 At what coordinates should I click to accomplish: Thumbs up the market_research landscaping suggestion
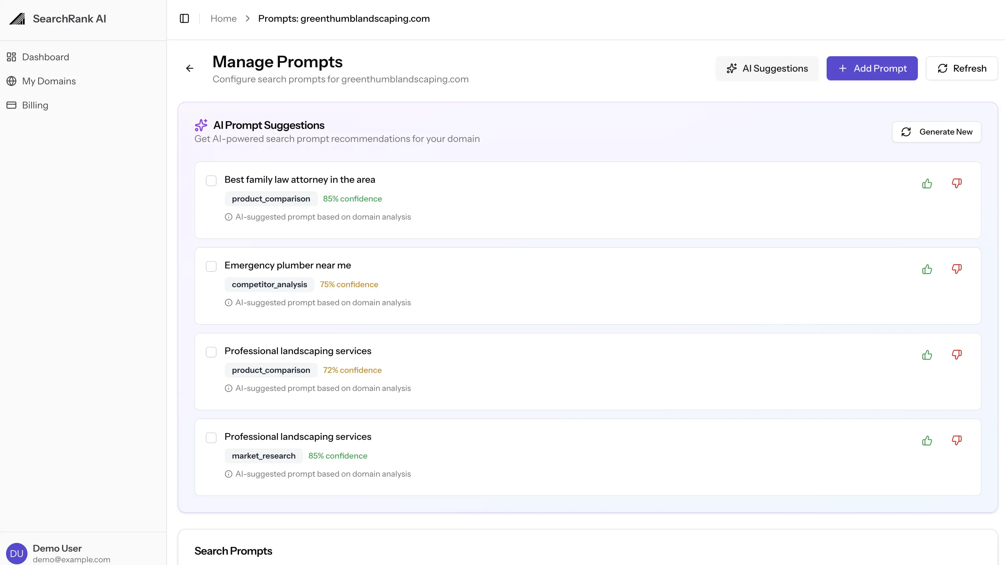(x=927, y=441)
